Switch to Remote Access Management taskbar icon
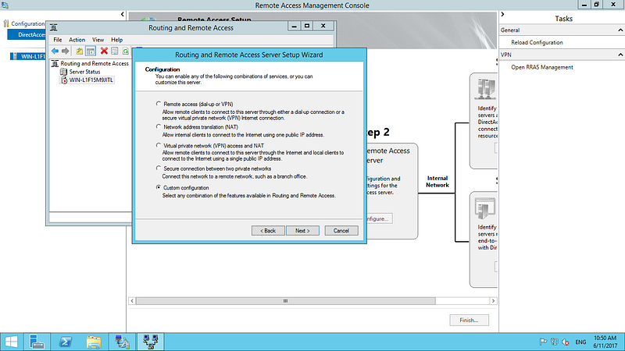This screenshot has height=351, width=625. click(x=122, y=342)
